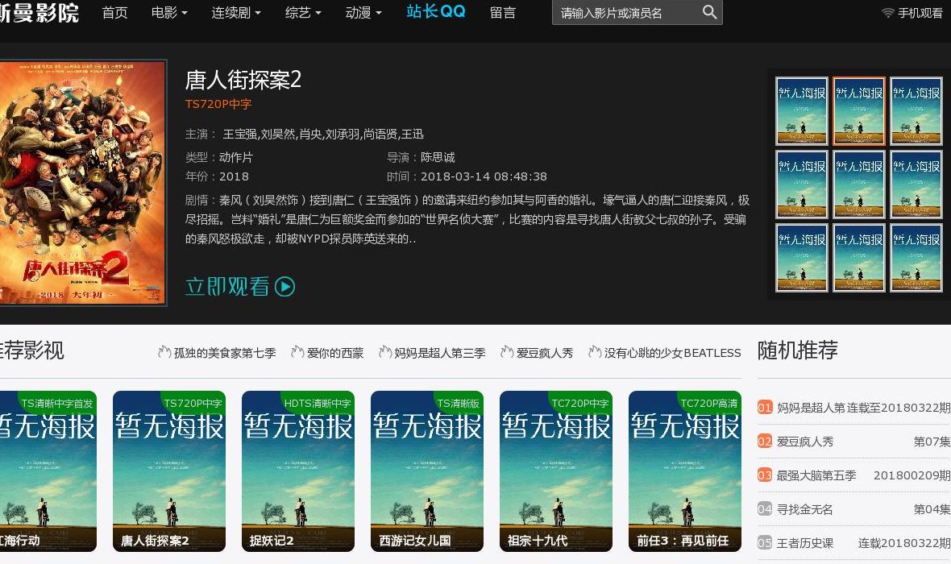Select middle thumbnail in slider grid center
951x564 pixels.
859,185
